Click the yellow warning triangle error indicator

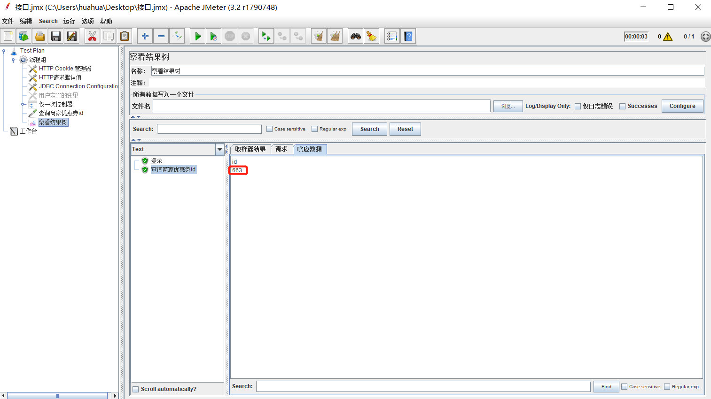[668, 37]
